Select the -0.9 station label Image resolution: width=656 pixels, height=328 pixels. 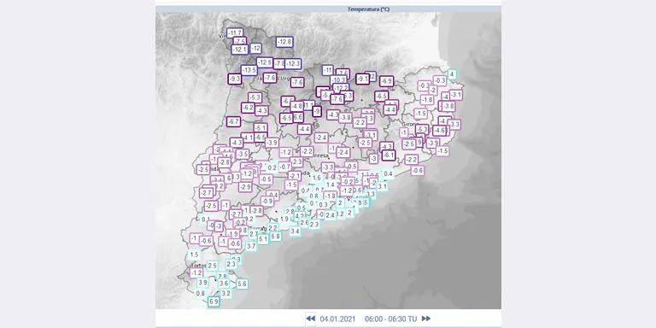pos(267,201)
